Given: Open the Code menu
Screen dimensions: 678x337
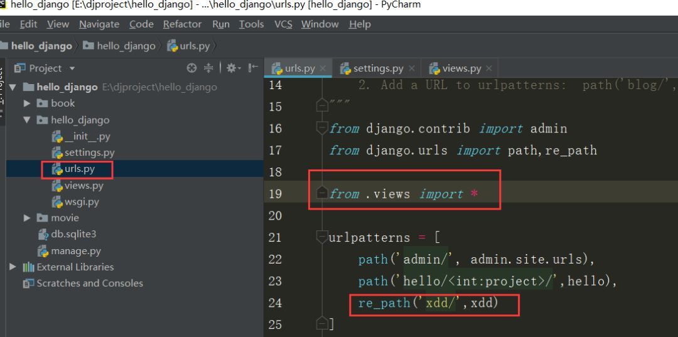Looking at the screenshot, I should pyautogui.click(x=141, y=24).
